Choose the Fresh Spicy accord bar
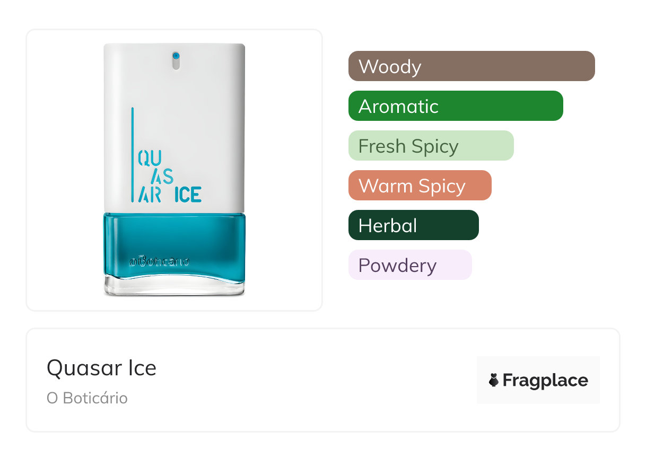Image resolution: width=646 pixels, height=458 pixels. click(x=431, y=146)
